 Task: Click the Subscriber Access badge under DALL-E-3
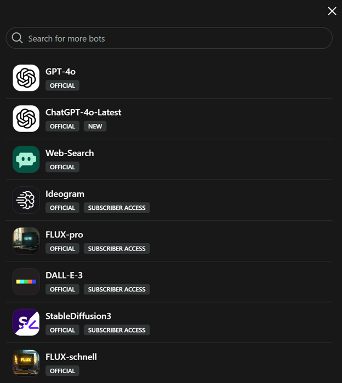(117, 289)
